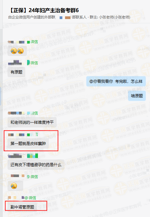This screenshot has height=217, width=150.
Task: Select the 啥原题 blue bubble
Action: (x=137, y=96)
